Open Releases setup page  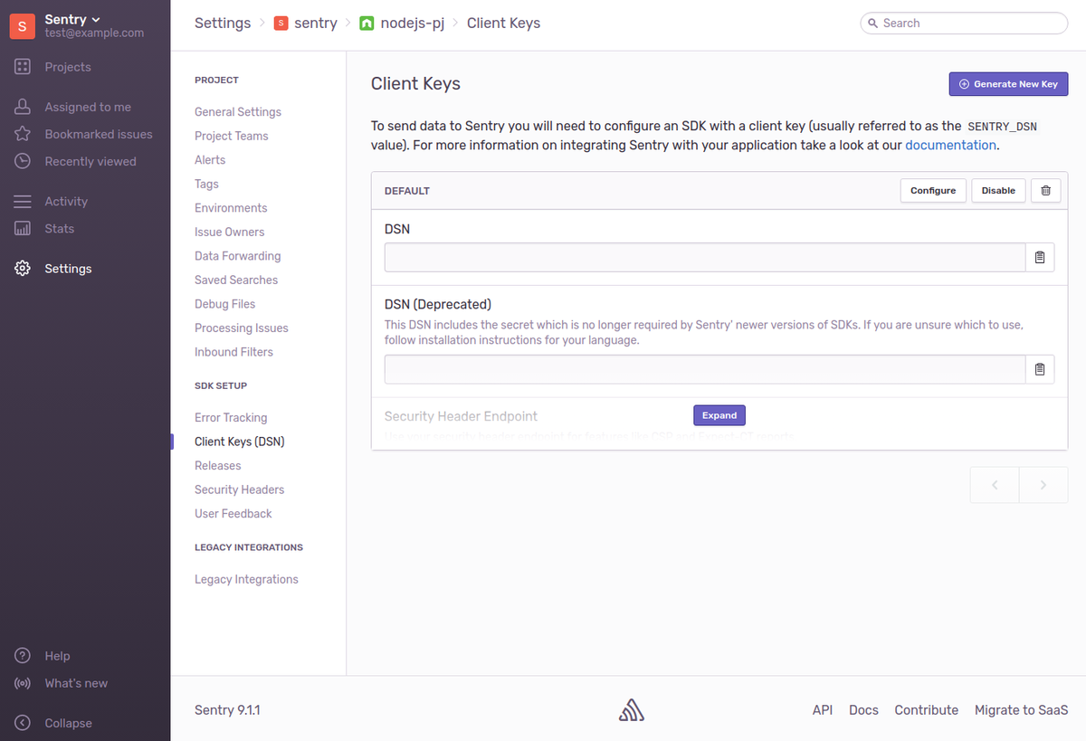pos(218,466)
